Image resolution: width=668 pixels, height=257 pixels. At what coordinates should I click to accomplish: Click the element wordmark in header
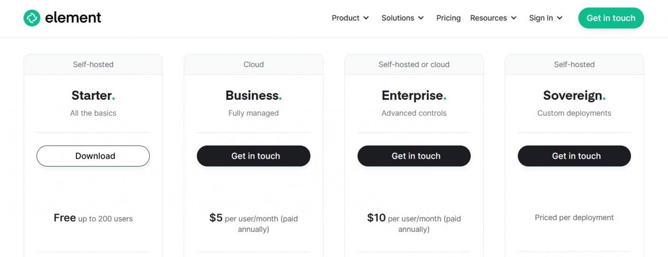pyautogui.click(x=73, y=18)
